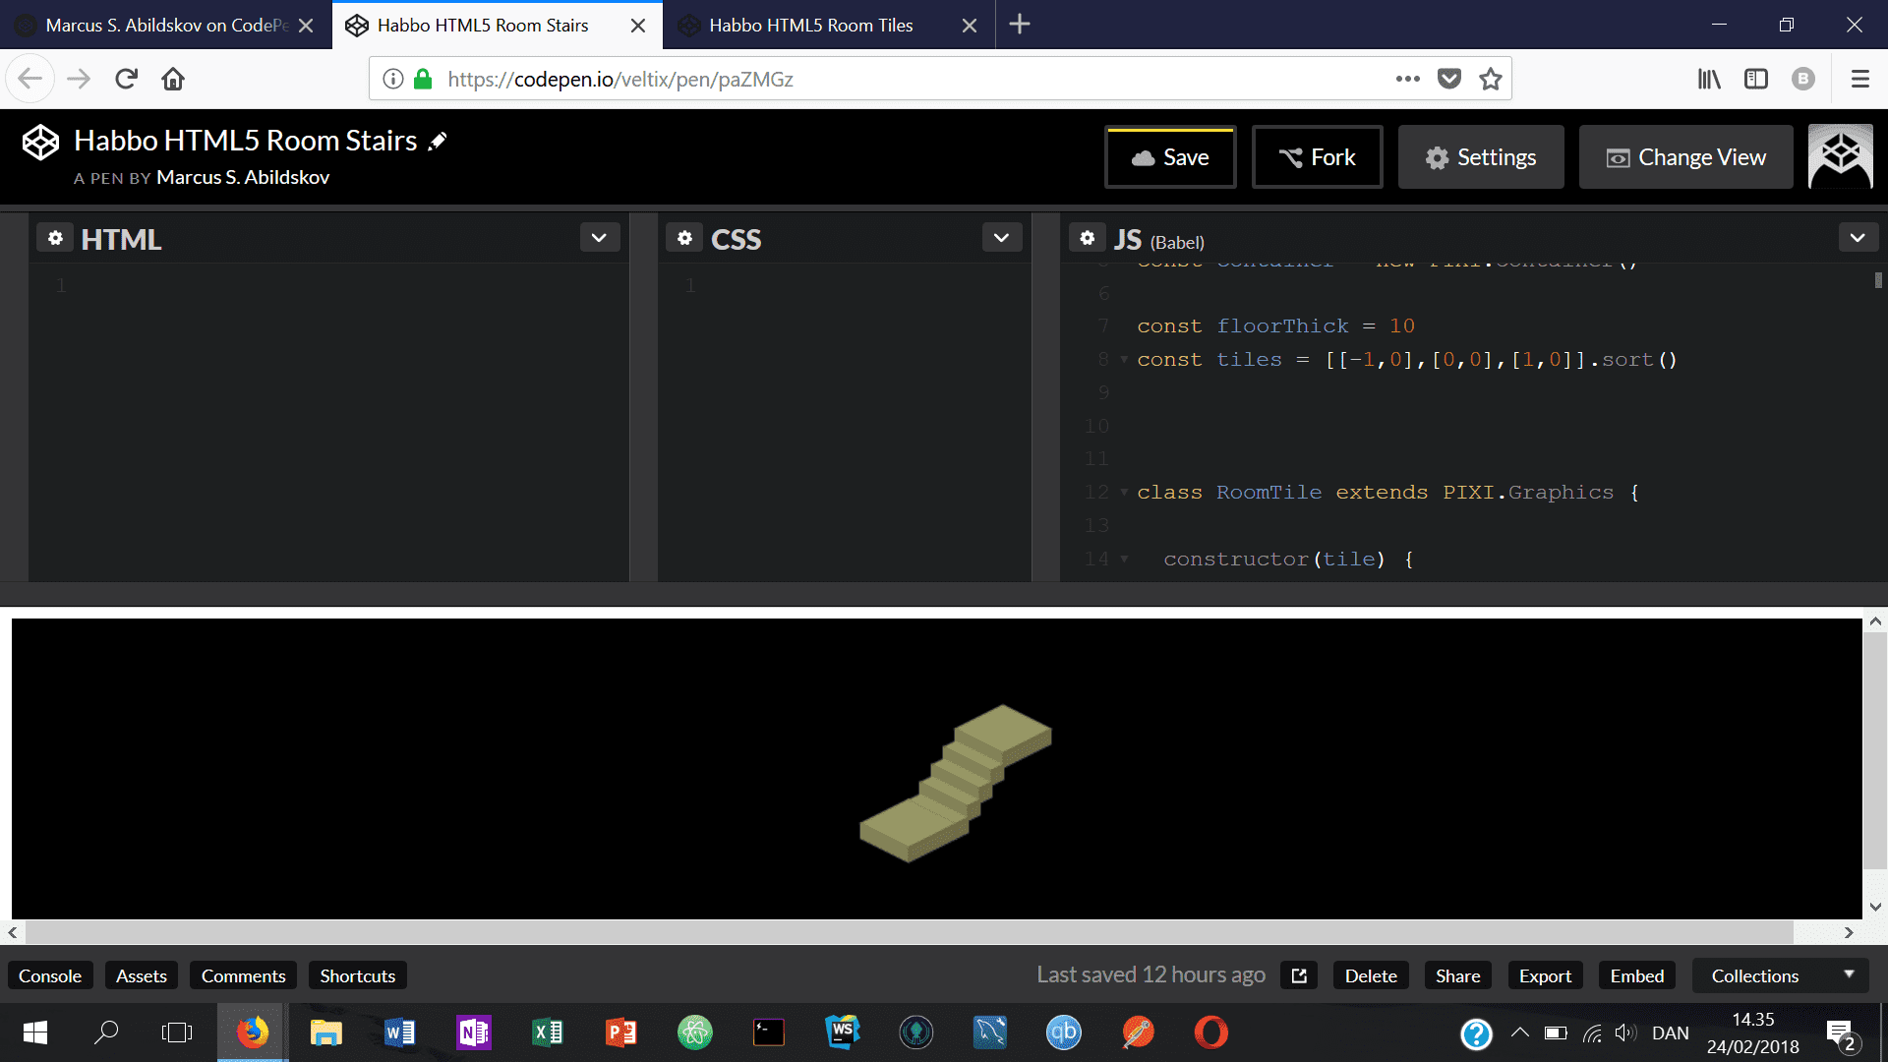Click preview horizontal scrollbar
This screenshot has height=1062, width=1888.
coord(909,932)
